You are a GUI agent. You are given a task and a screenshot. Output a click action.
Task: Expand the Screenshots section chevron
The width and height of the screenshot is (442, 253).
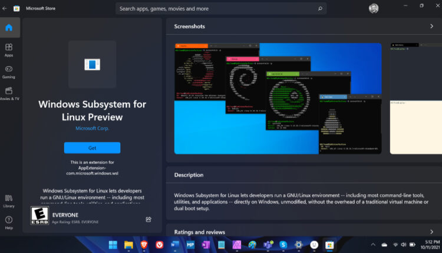431,26
